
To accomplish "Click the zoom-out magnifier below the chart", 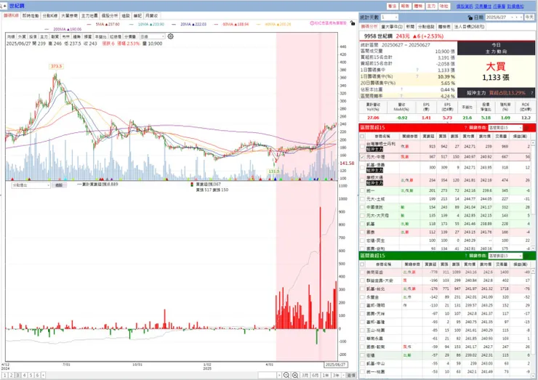I will [286, 375].
